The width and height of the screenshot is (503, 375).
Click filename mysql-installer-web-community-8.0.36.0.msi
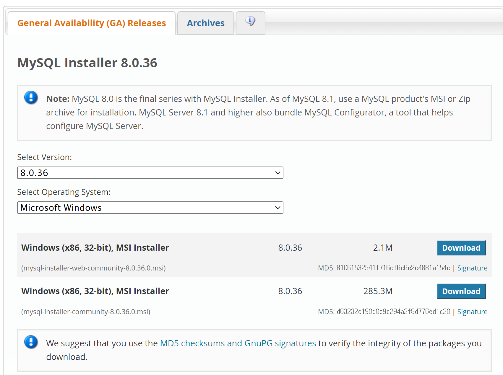click(x=93, y=268)
